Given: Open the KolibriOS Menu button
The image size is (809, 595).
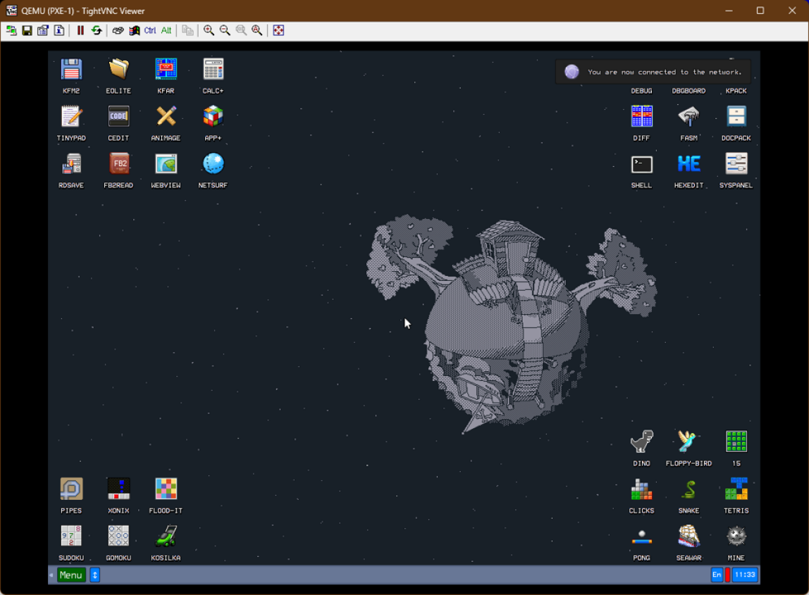Looking at the screenshot, I should 71,575.
